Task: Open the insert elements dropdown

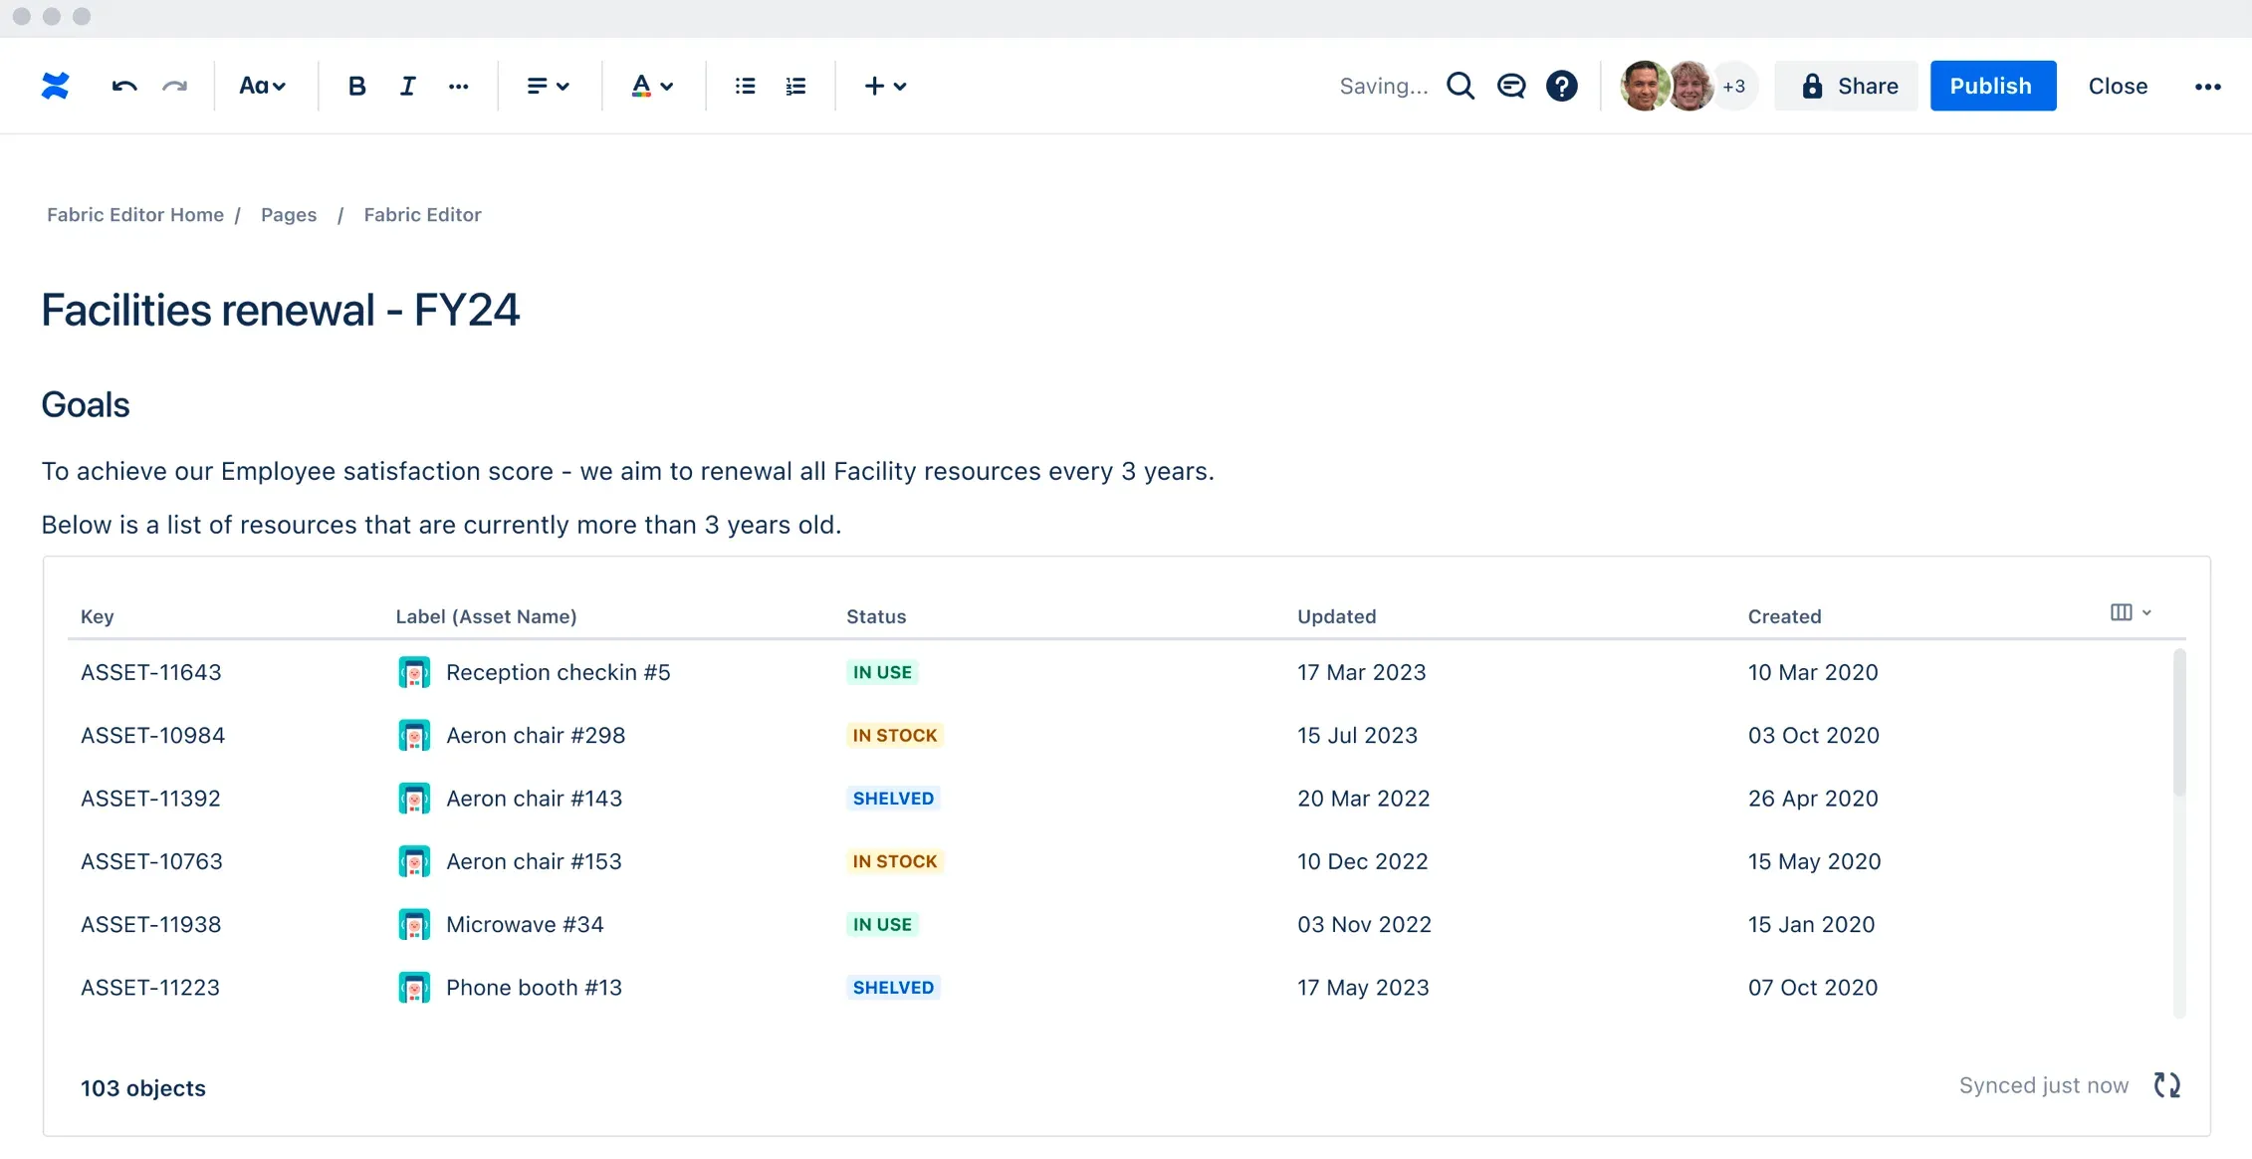Action: click(885, 86)
